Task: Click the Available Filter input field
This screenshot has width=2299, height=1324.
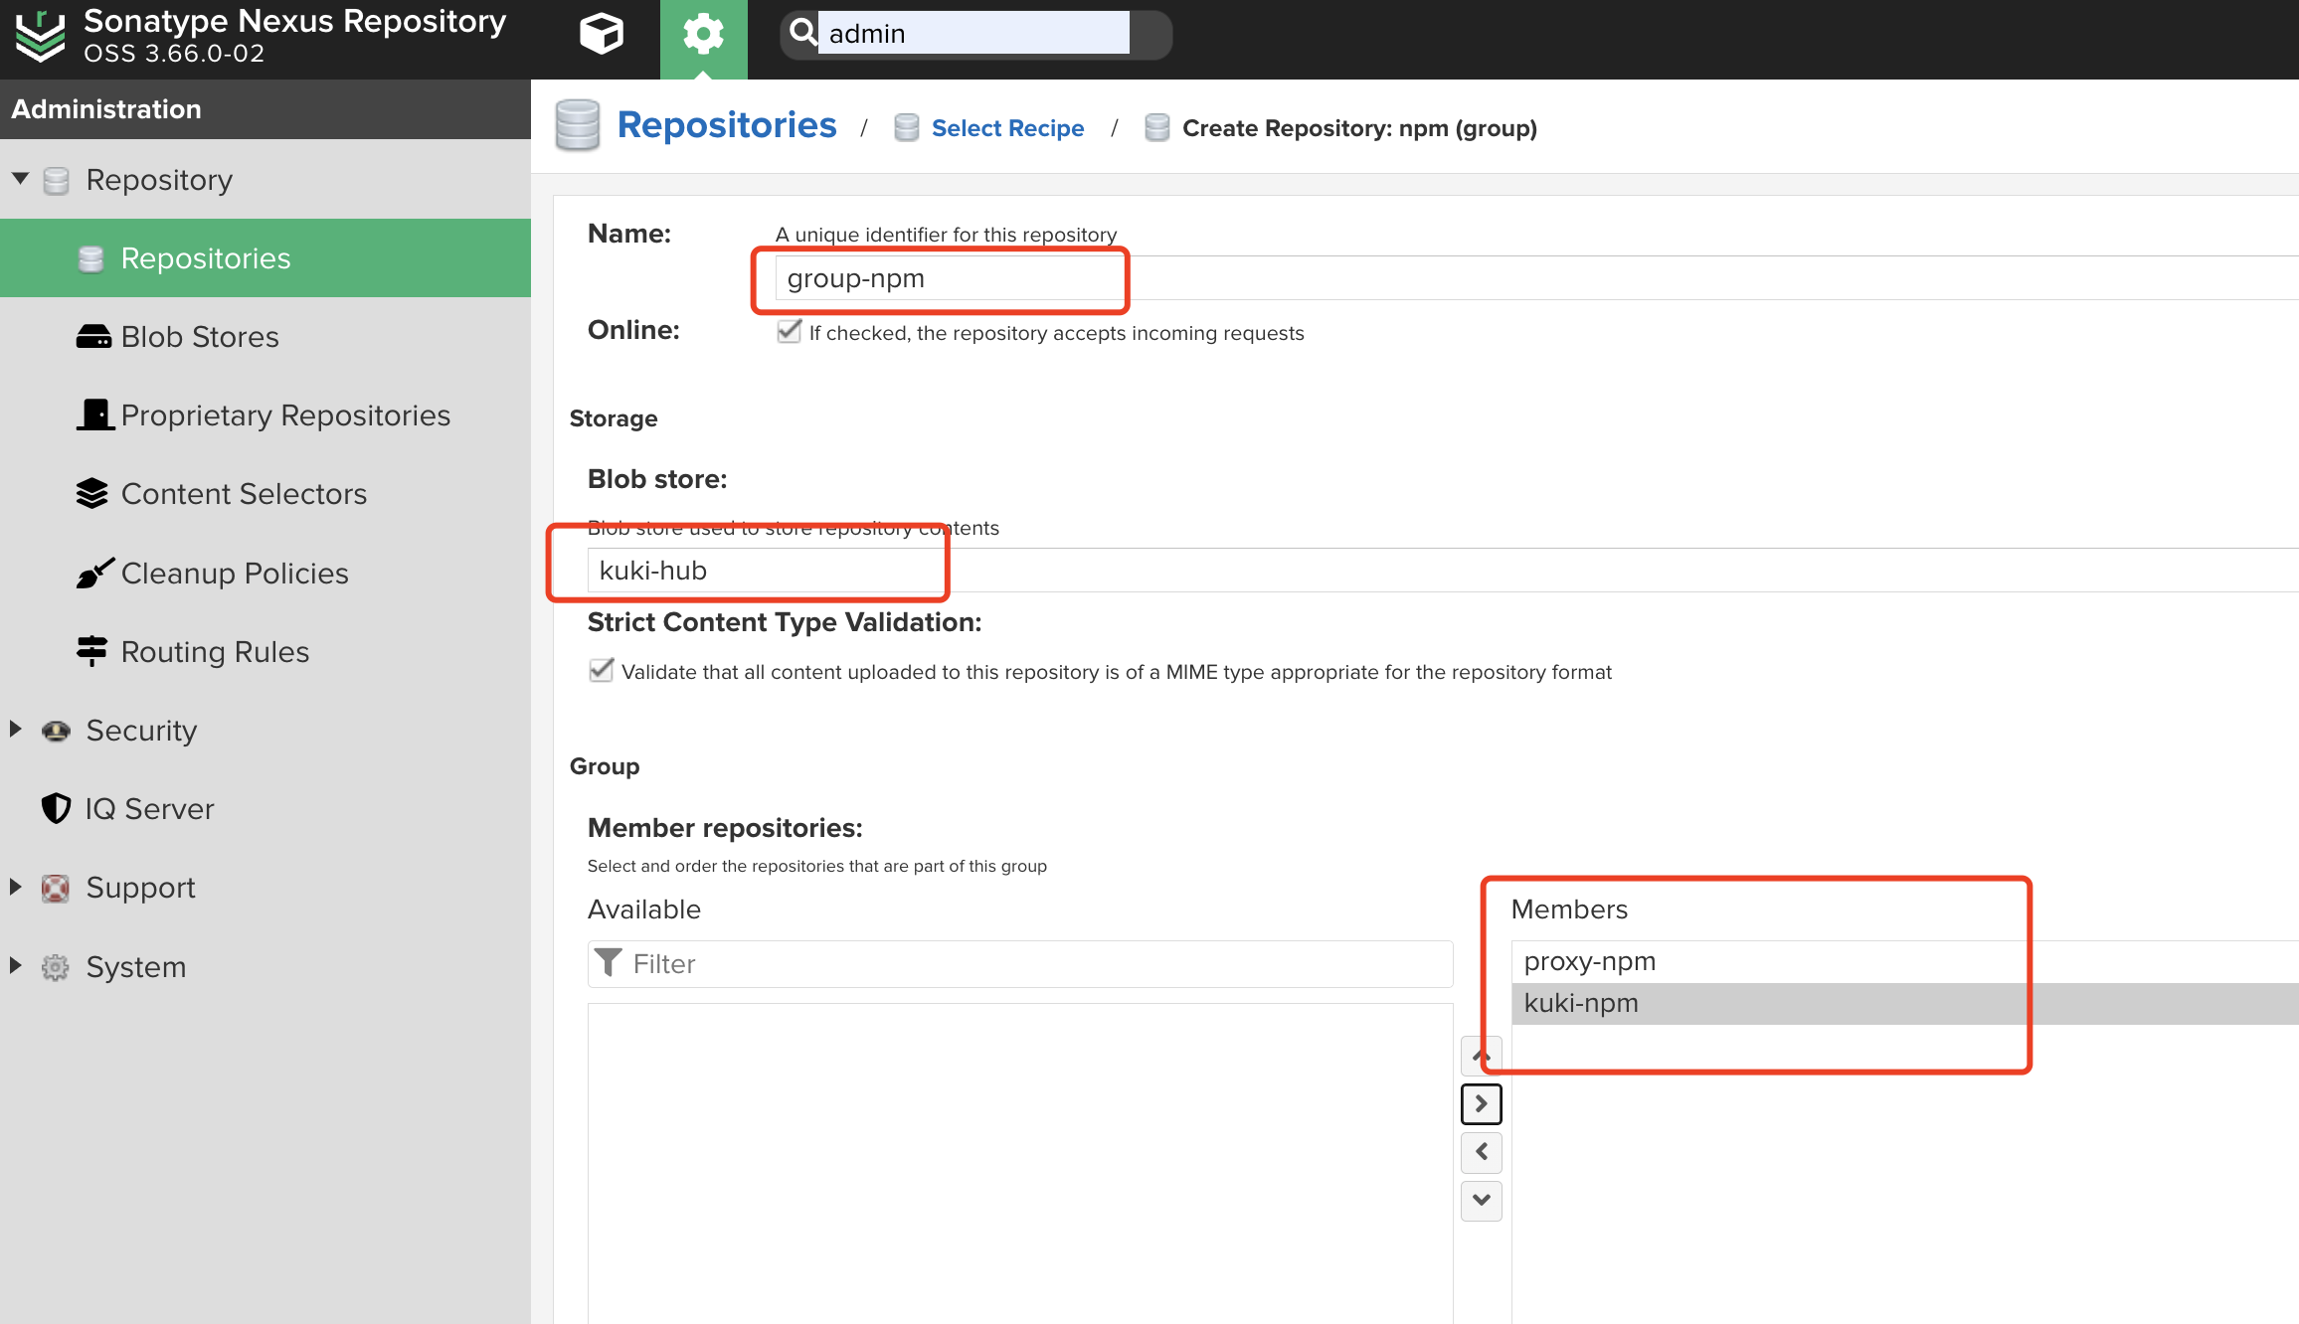Action: 1020,964
